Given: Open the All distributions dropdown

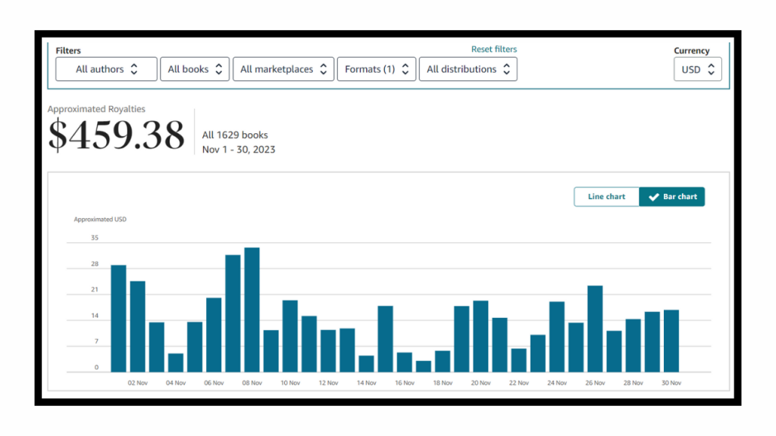Looking at the screenshot, I should coord(468,69).
